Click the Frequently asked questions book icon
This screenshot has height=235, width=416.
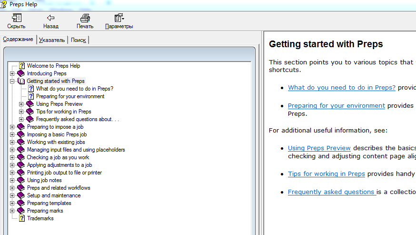pyautogui.click(x=30, y=119)
